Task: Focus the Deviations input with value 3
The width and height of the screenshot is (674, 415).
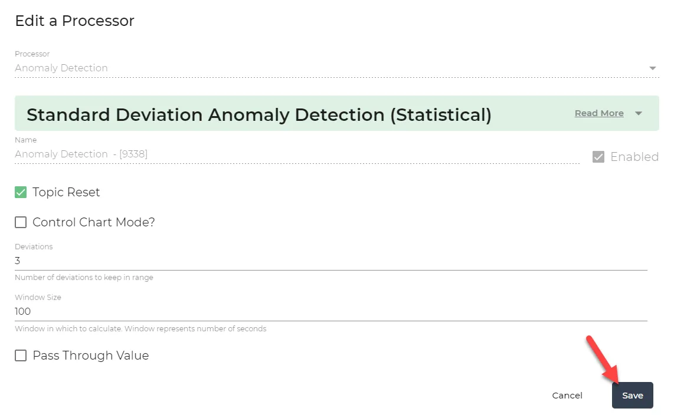Action: click(331, 261)
